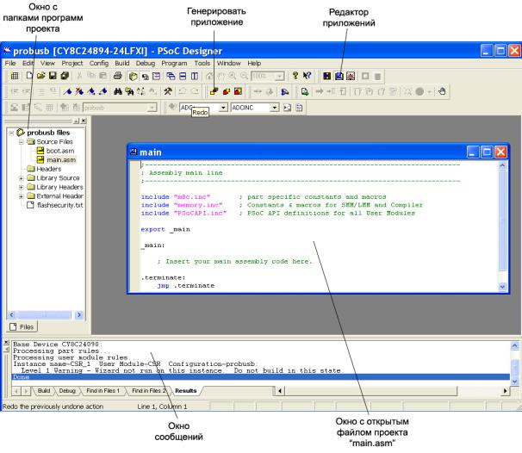Viewport: 522px width, 453px height.
Task: Open the ADCINC module dropdown
Action: click(x=274, y=108)
